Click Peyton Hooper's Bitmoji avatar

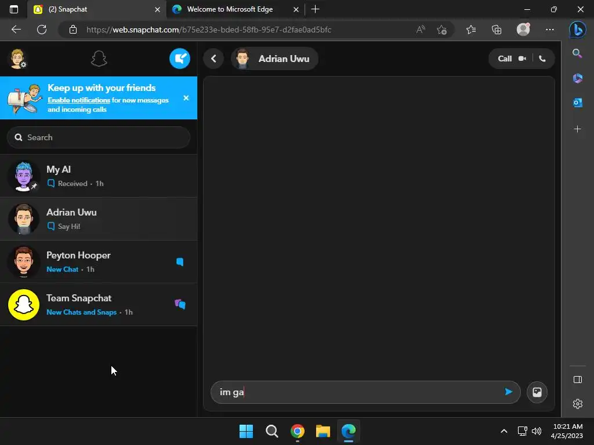coord(23,261)
